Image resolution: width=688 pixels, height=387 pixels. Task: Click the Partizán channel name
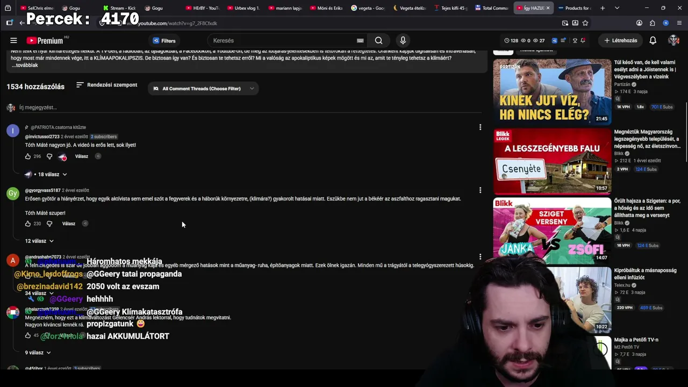(622, 84)
